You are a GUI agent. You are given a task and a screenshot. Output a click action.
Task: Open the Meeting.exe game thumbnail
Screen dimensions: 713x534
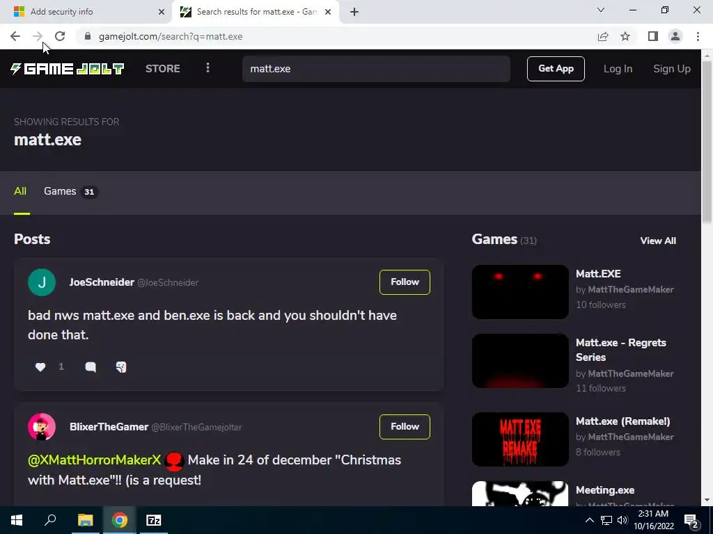(520, 494)
